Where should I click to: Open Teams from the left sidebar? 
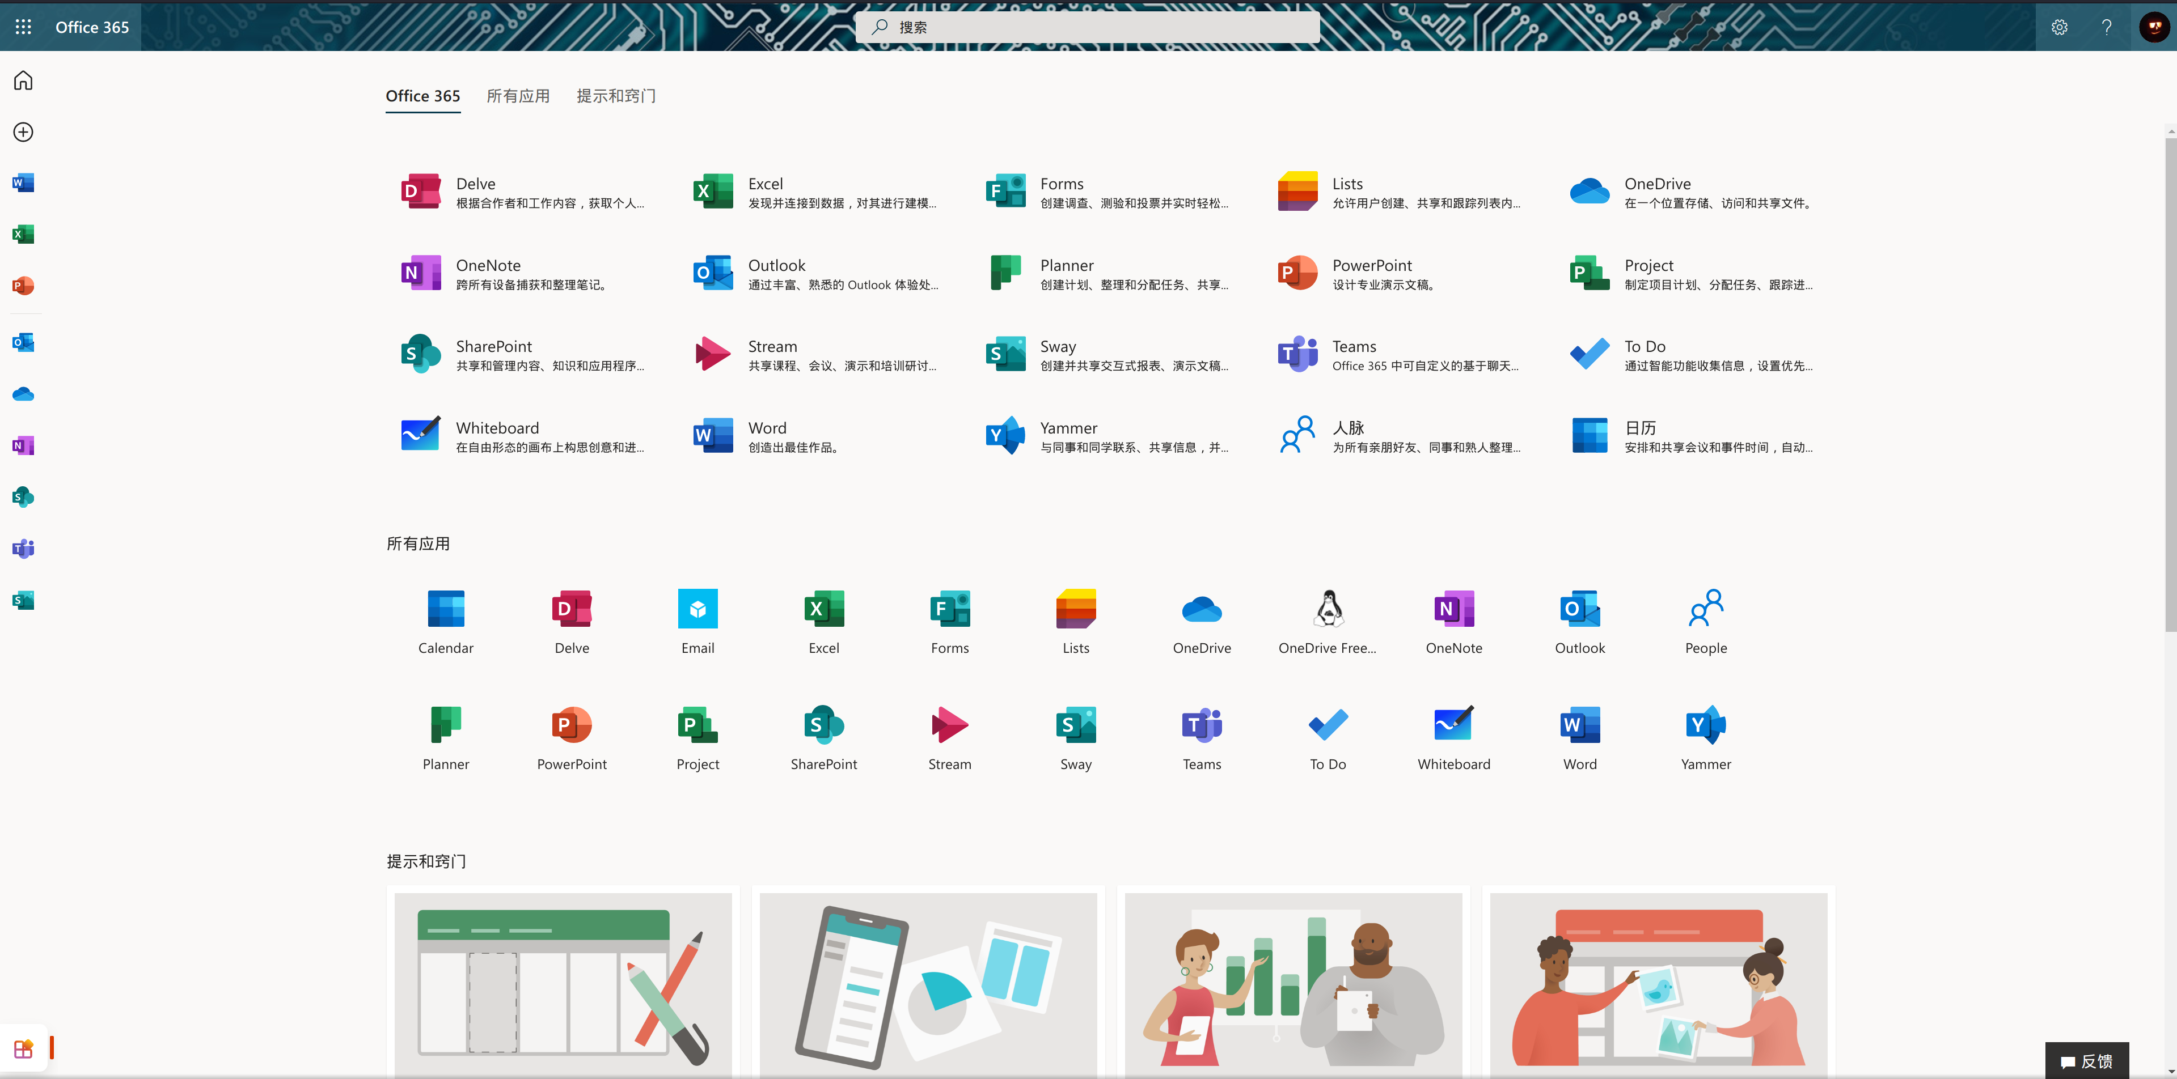(24, 549)
